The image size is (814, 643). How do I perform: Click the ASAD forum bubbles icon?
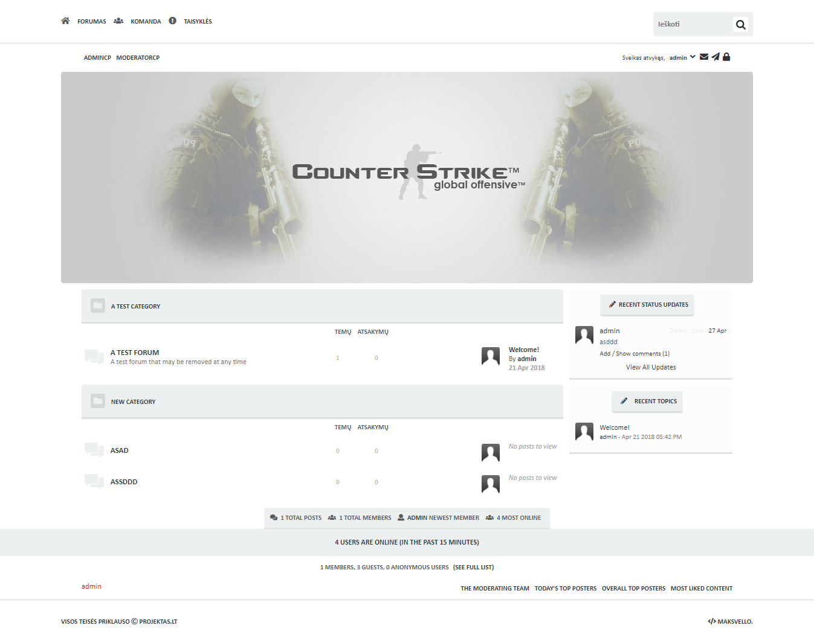(x=94, y=450)
